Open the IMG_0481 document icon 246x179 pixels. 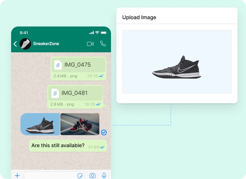point(55,93)
